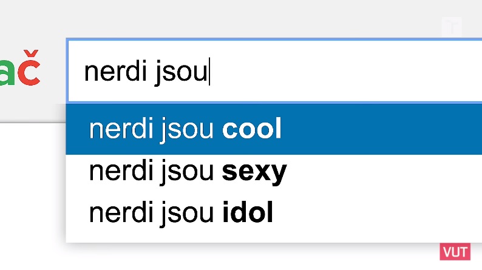This screenshot has width=482, height=270.
Task: Click the red letter č in logo
Action: point(29,67)
